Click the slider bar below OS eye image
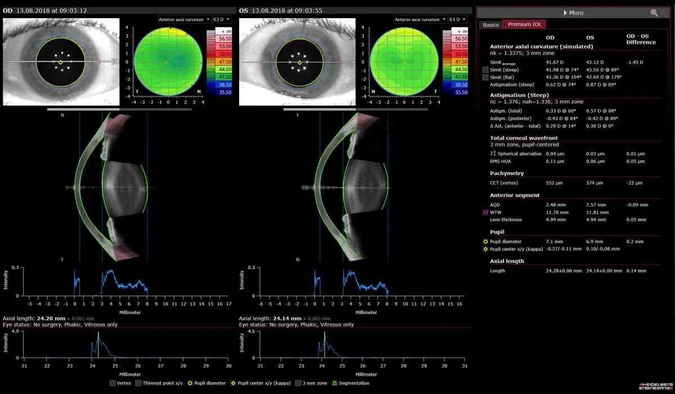675x394 pixels. click(355, 109)
